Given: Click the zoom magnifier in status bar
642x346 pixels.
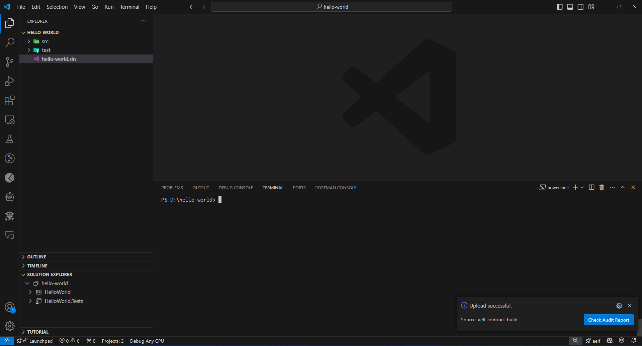Looking at the screenshot, I should [x=575, y=341].
